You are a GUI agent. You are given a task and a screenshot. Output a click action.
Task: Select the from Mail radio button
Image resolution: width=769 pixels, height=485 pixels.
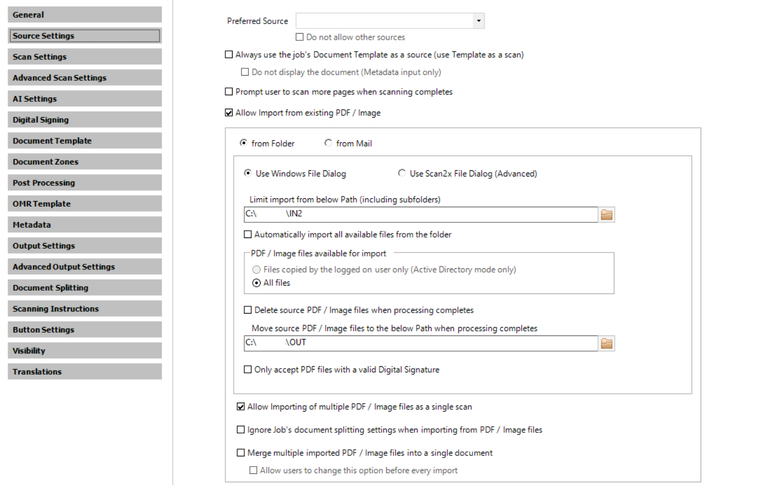[328, 143]
